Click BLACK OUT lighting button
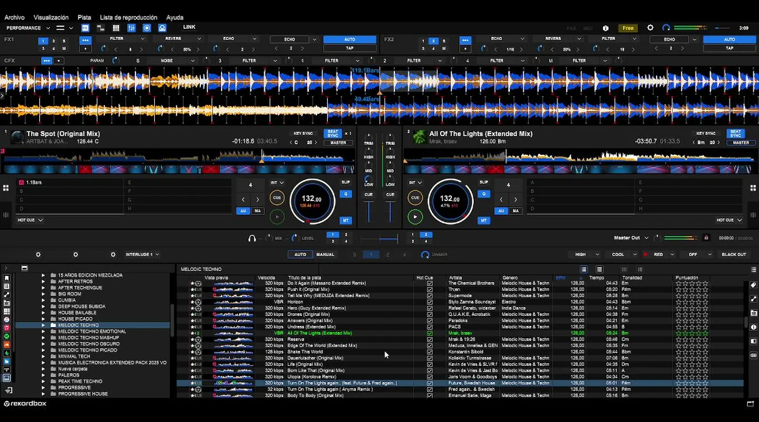The height and width of the screenshot is (422, 759). [x=734, y=254]
